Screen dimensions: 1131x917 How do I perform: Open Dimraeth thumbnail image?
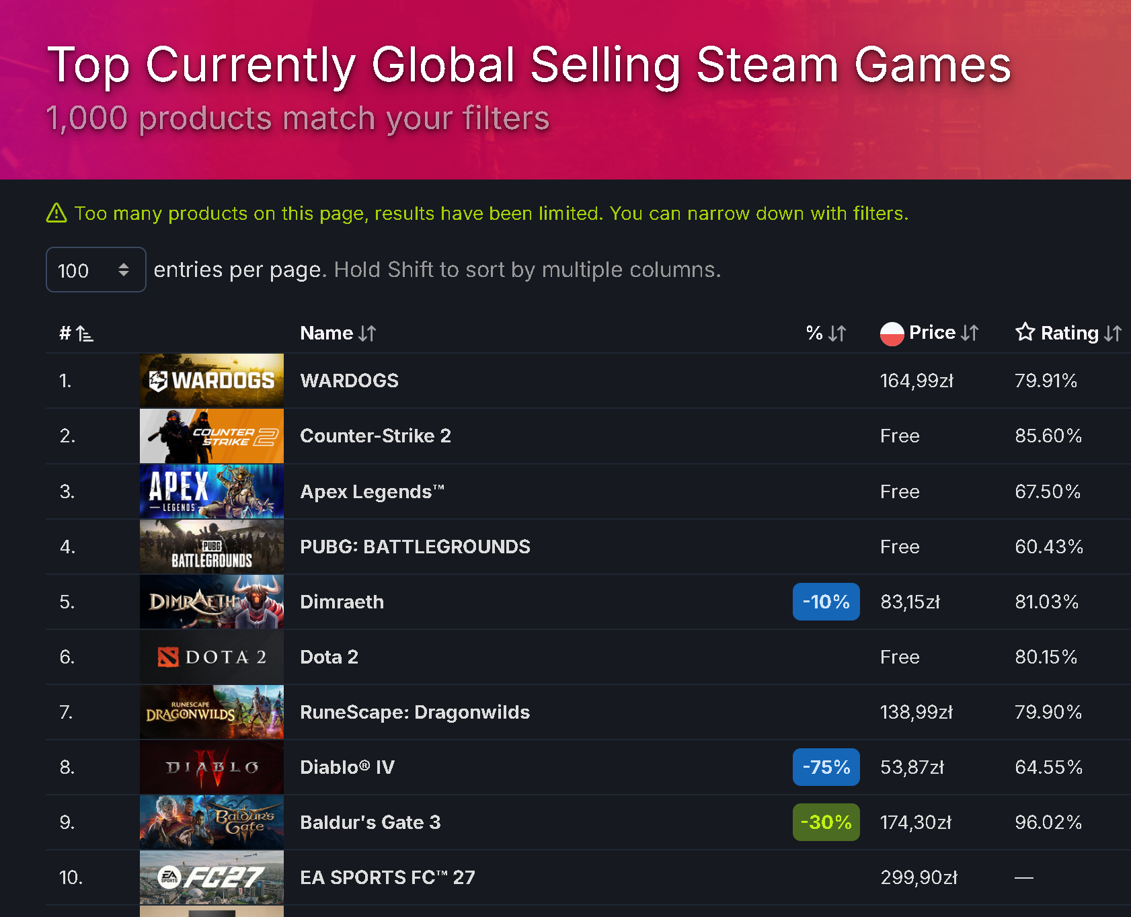(x=212, y=602)
